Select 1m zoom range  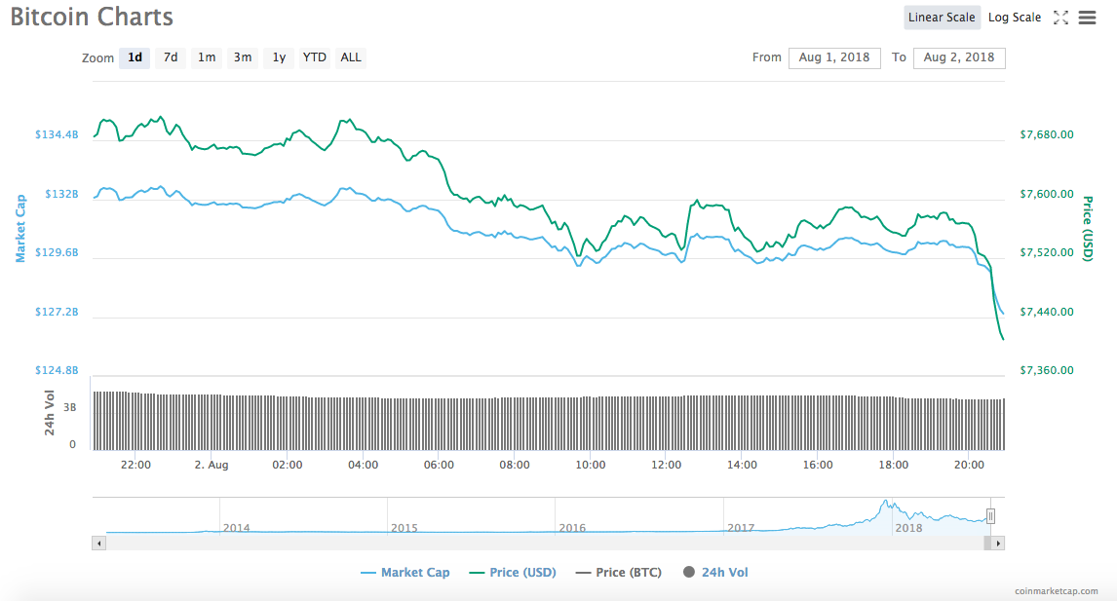pyautogui.click(x=207, y=57)
